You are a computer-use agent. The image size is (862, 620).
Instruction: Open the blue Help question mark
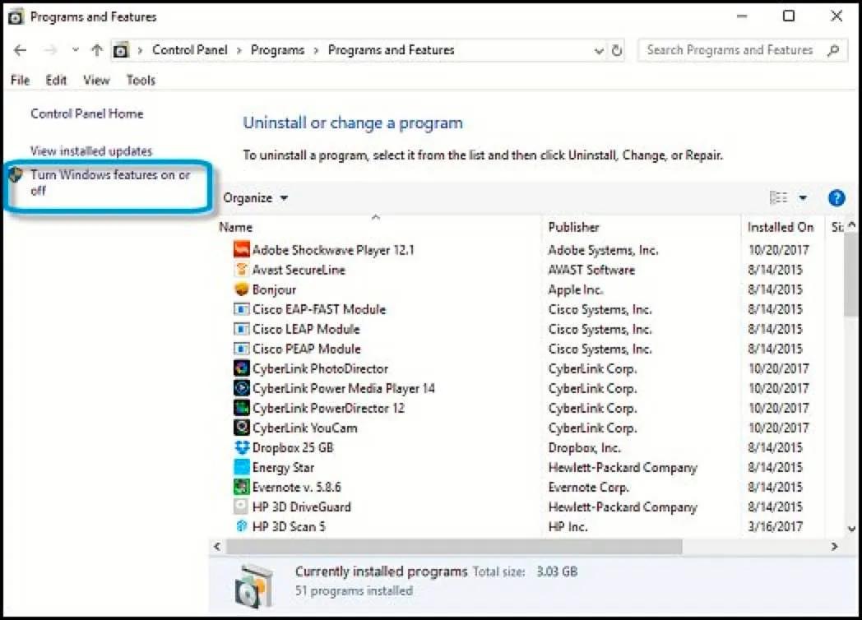click(837, 198)
